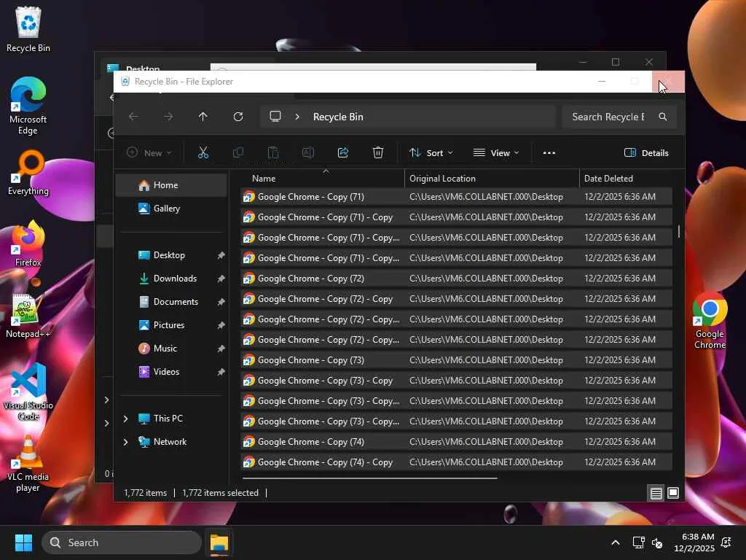
Task: Unpin Music from Quick access
Action: pos(221,349)
